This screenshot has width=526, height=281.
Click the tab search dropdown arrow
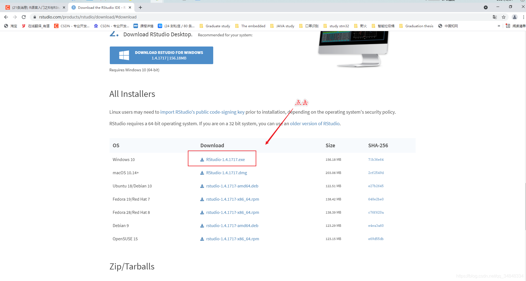coord(486,7)
